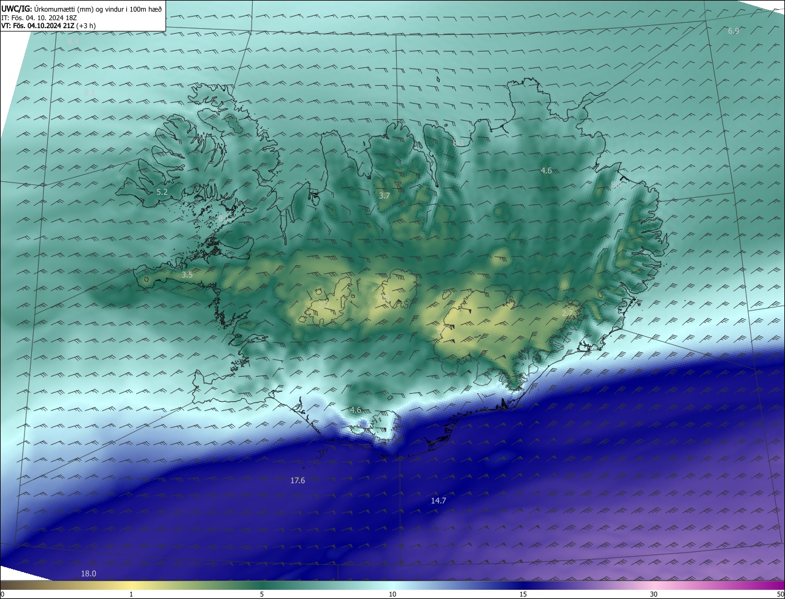
Task: Click the 18.0 value above the colorbar
Action: (89, 573)
